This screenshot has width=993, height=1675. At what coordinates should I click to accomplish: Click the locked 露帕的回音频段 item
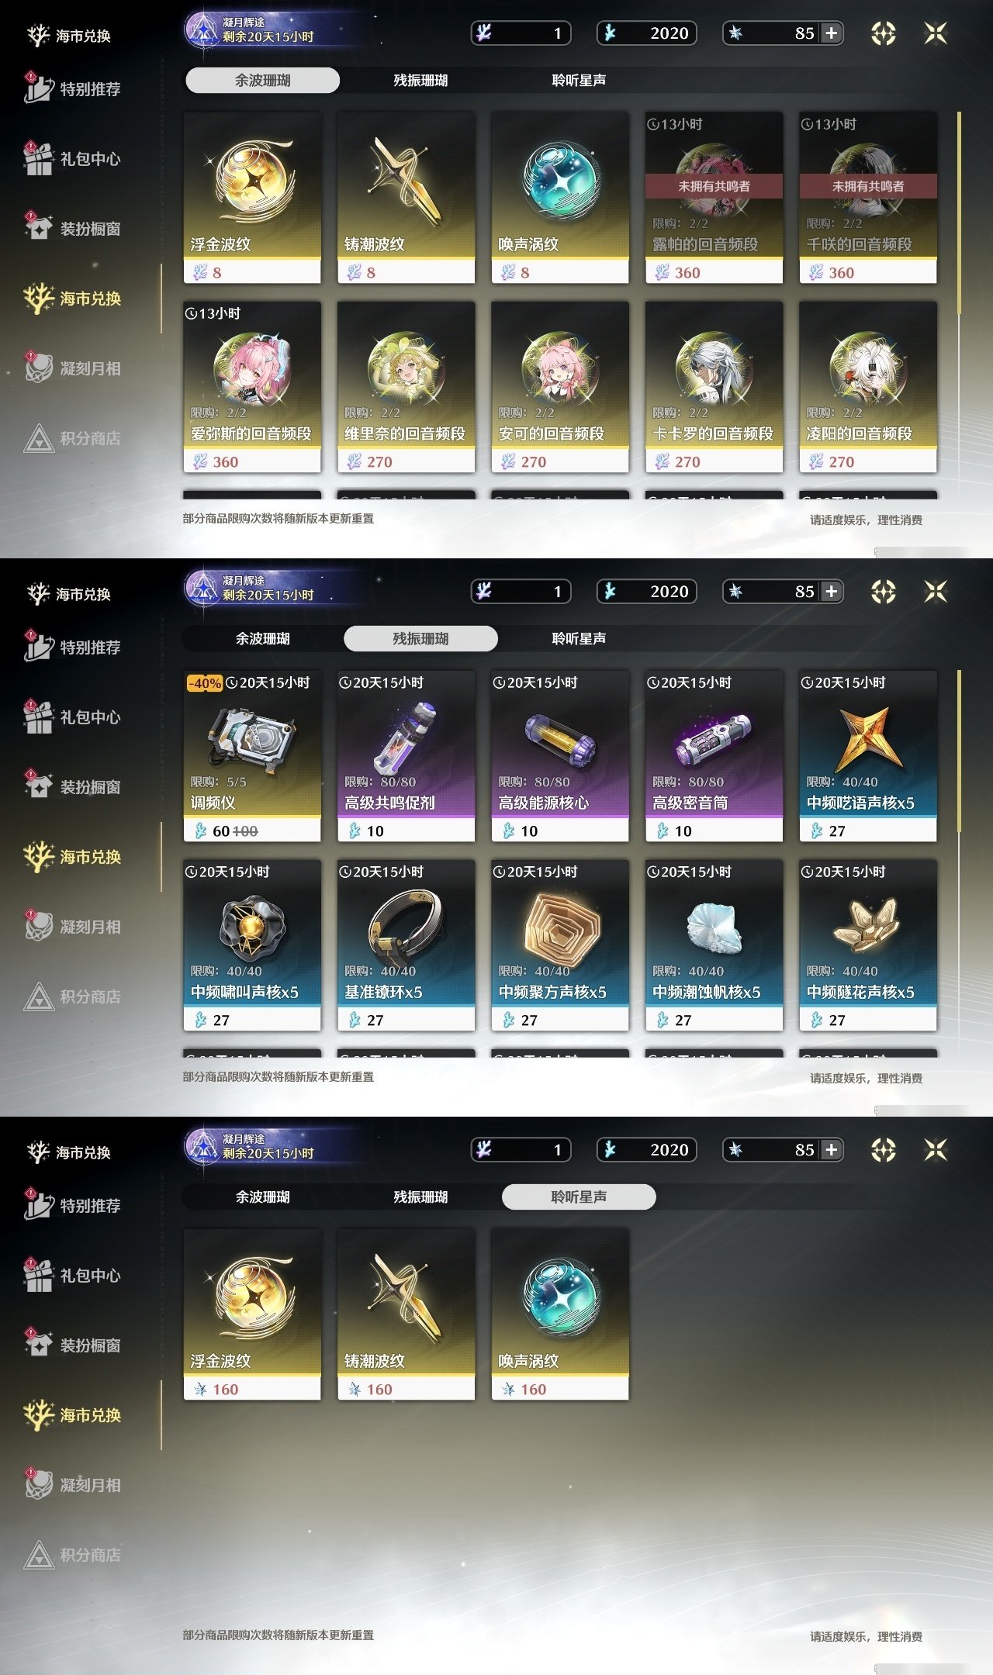[x=714, y=198]
